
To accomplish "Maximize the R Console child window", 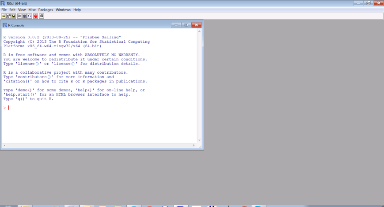I will (186, 25).
